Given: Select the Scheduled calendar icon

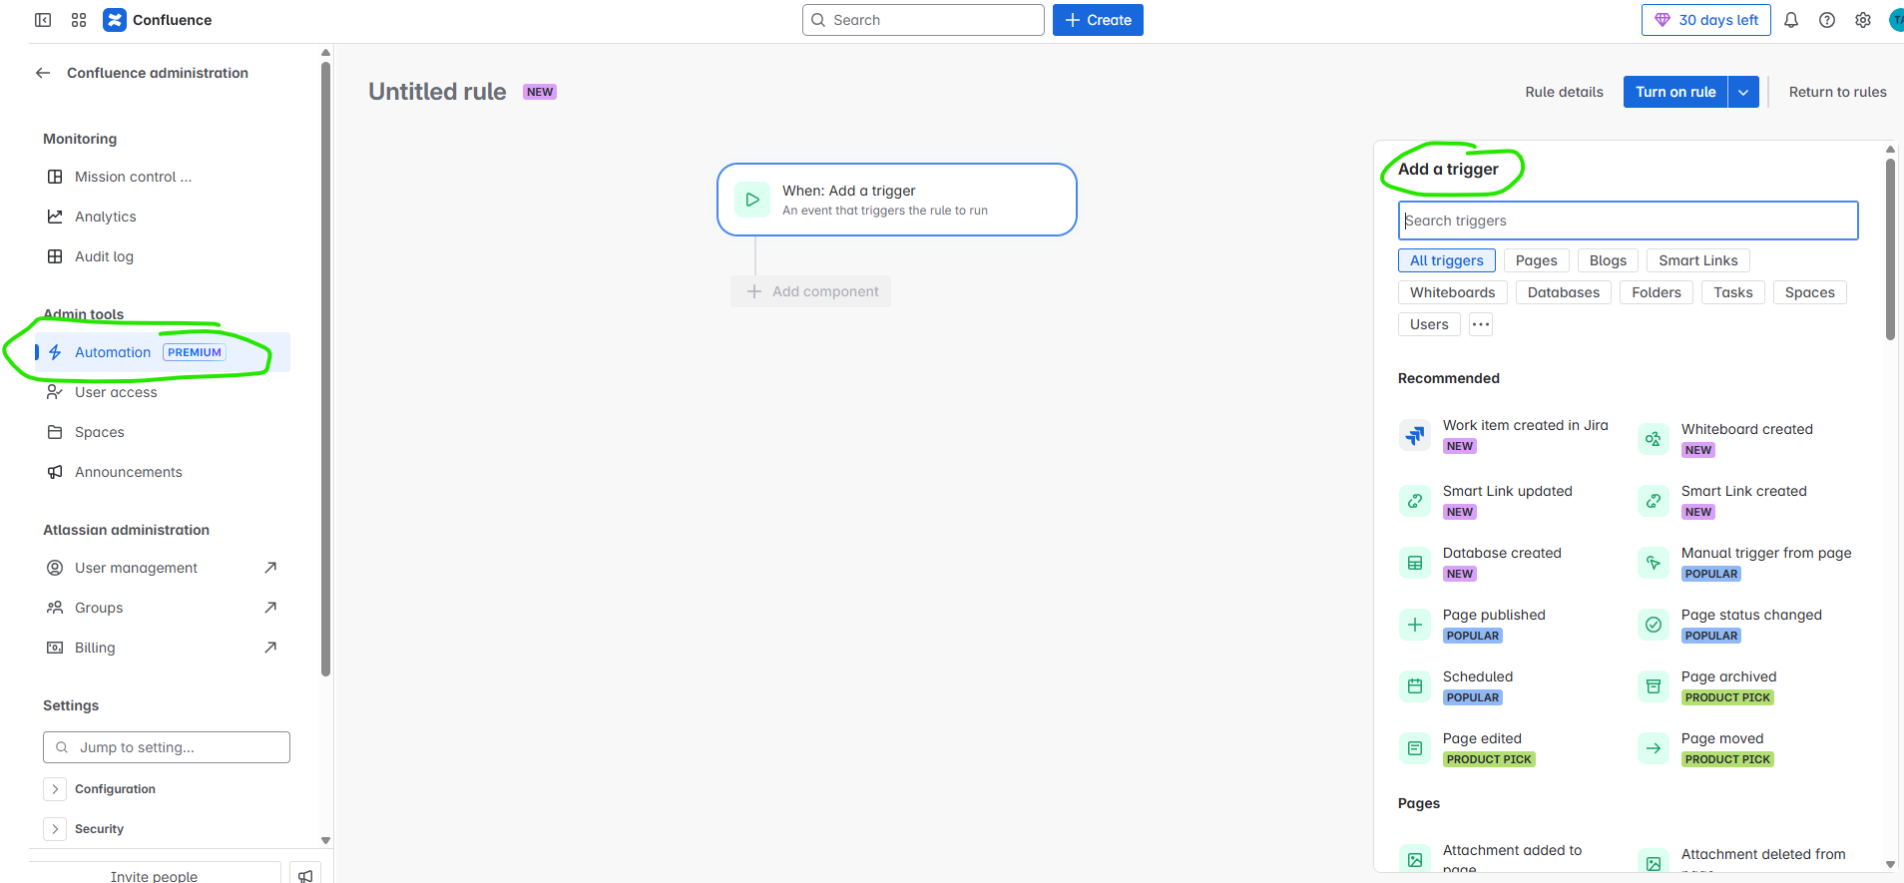Looking at the screenshot, I should tap(1415, 686).
